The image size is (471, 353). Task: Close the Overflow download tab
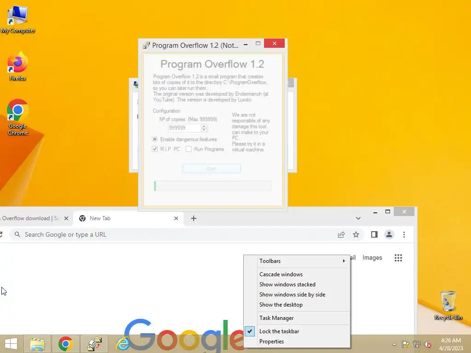tap(66, 218)
